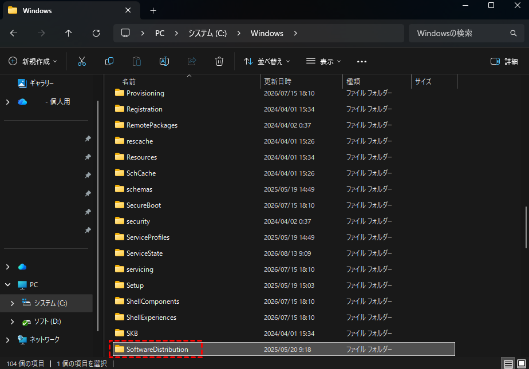Sort by サイズ column header
The image size is (529, 369).
(x=423, y=82)
